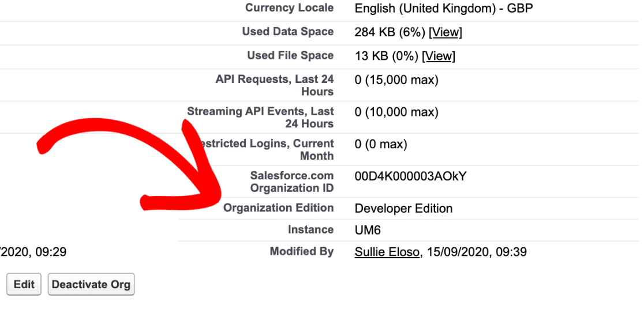Open the View link for Used File Space
Viewport: 644px width, 309px height.
click(439, 56)
